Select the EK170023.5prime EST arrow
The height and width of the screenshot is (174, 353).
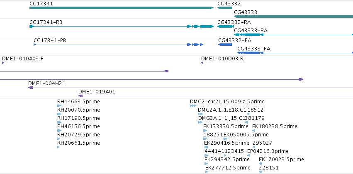(x=260, y=164)
